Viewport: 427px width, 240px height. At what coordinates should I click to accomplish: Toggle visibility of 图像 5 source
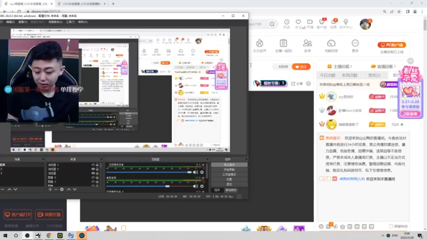[x=93, y=178]
